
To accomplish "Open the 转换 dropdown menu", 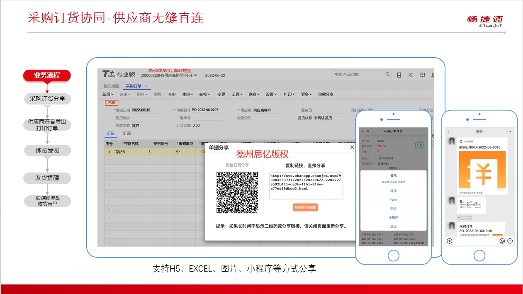I will (x=204, y=95).
